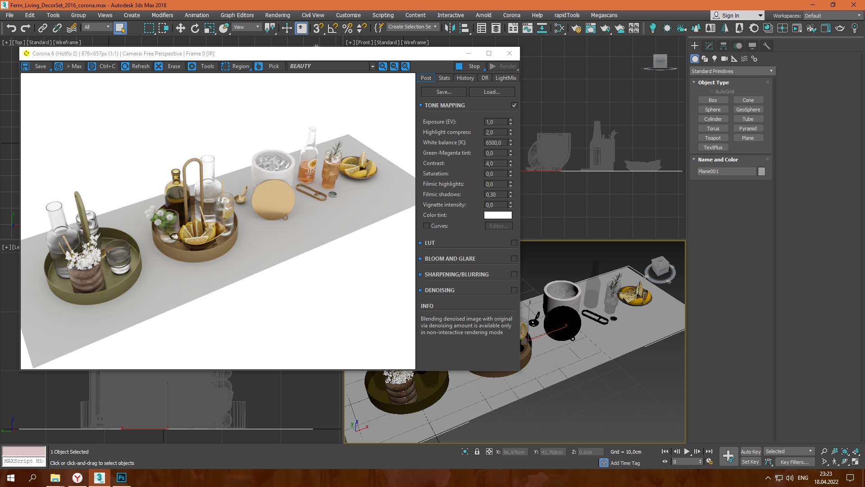
Task: Open the Hierarchy panel tab icon
Action: click(x=724, y=46)
